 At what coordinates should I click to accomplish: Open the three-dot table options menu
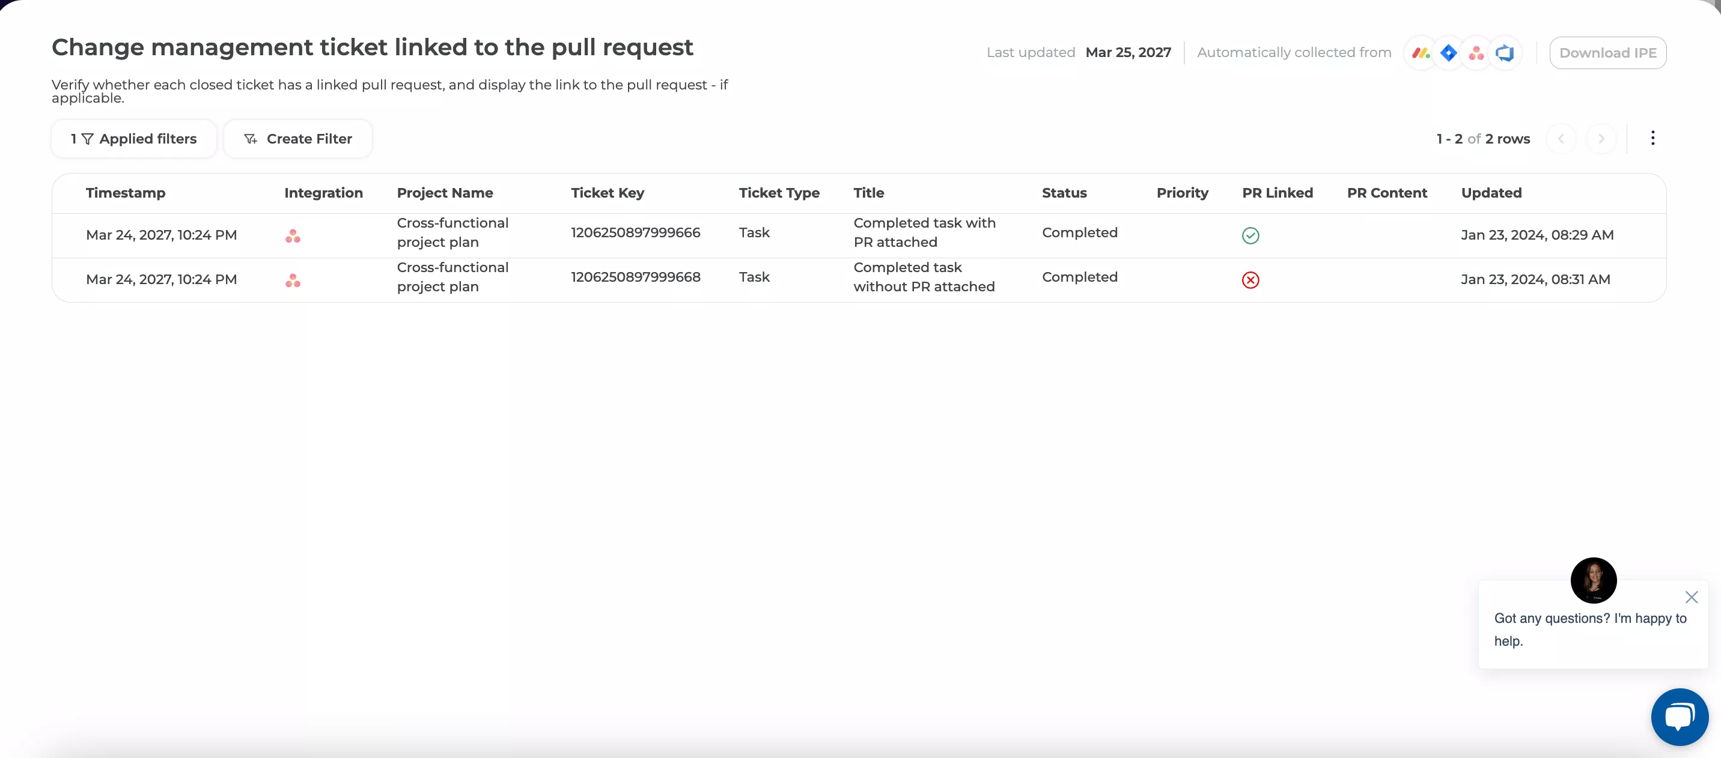pos(1652,138)
